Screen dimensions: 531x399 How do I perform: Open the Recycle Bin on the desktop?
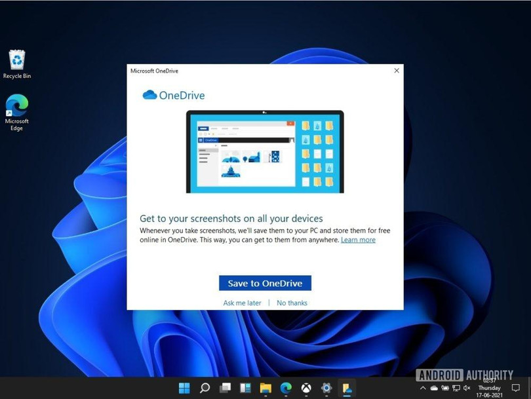(16, 59)
